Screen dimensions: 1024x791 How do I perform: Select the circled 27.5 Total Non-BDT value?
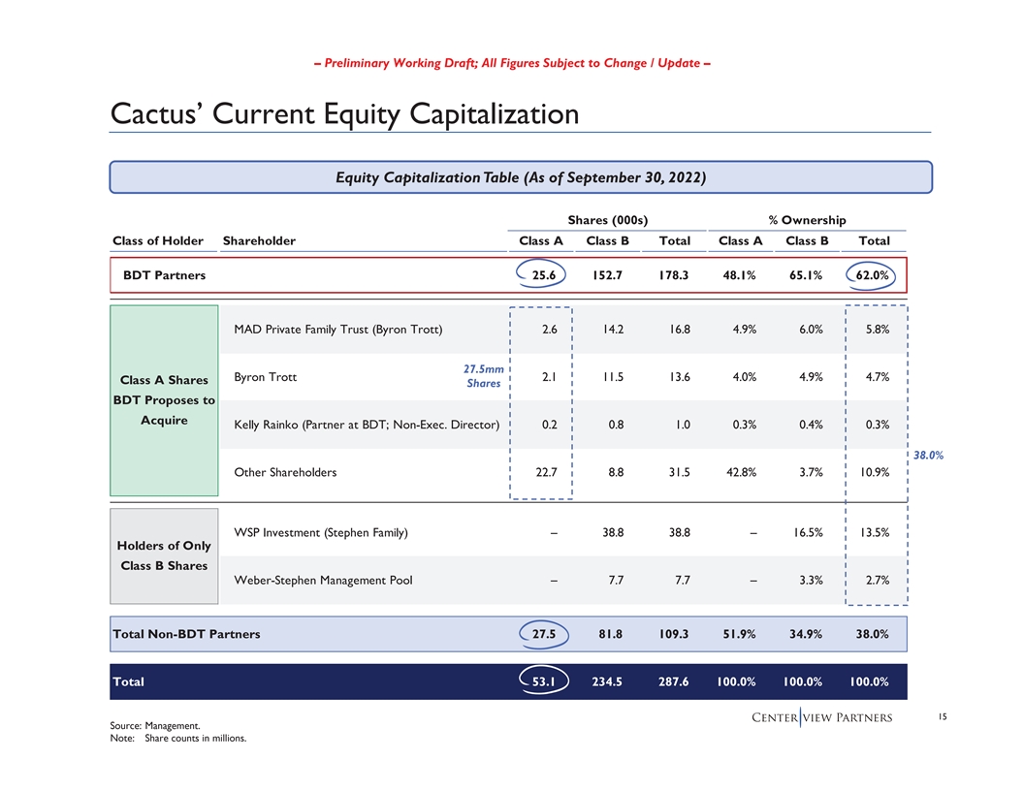click(x=543, y=634)
